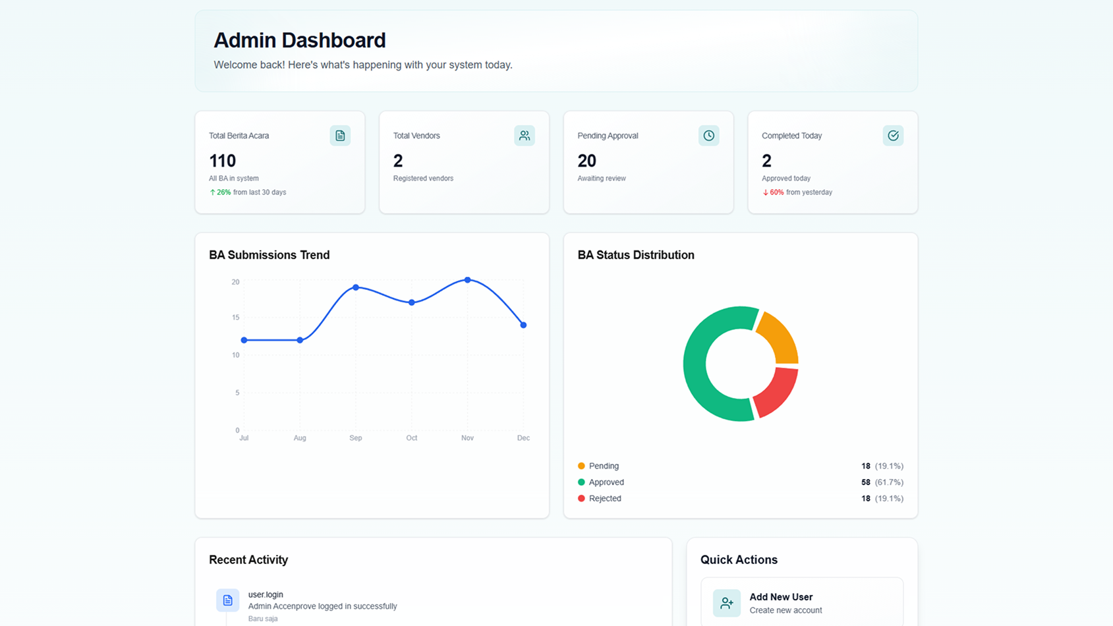Image resolution: width=1113 pixels, height=626 pixels.
Task: Click the add-user icon in Quick Actions
Action: [x=726, y=603]
